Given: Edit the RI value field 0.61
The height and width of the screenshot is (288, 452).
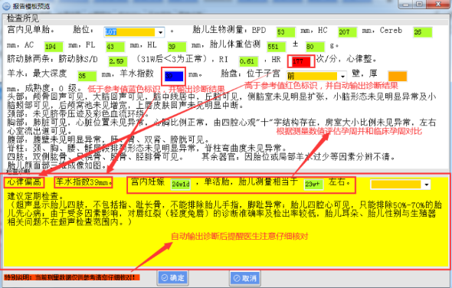Looking at the screenshot, I should pyautogui.click(x=248, y=61).
